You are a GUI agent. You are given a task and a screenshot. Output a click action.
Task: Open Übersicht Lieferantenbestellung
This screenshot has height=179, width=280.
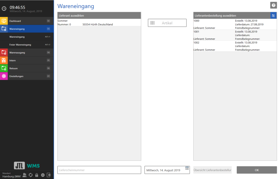tap(212, 170)
